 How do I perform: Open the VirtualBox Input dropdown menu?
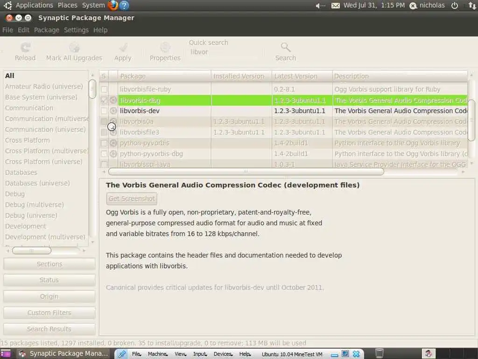coord(200,354)
